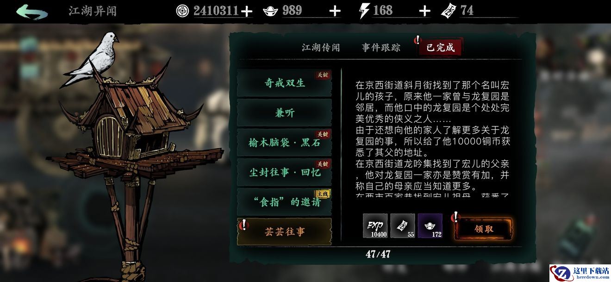The image size is (611, 282).
Task: Add energy via the plus beside 168
Action: point(424,11)
